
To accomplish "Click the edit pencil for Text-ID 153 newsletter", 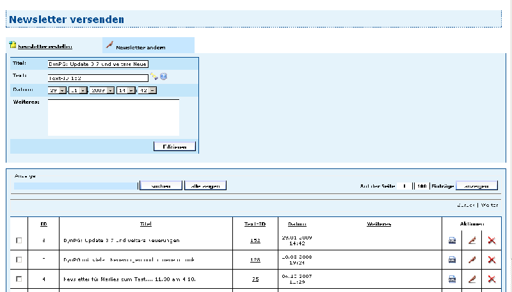I will [x=472, y=241].
